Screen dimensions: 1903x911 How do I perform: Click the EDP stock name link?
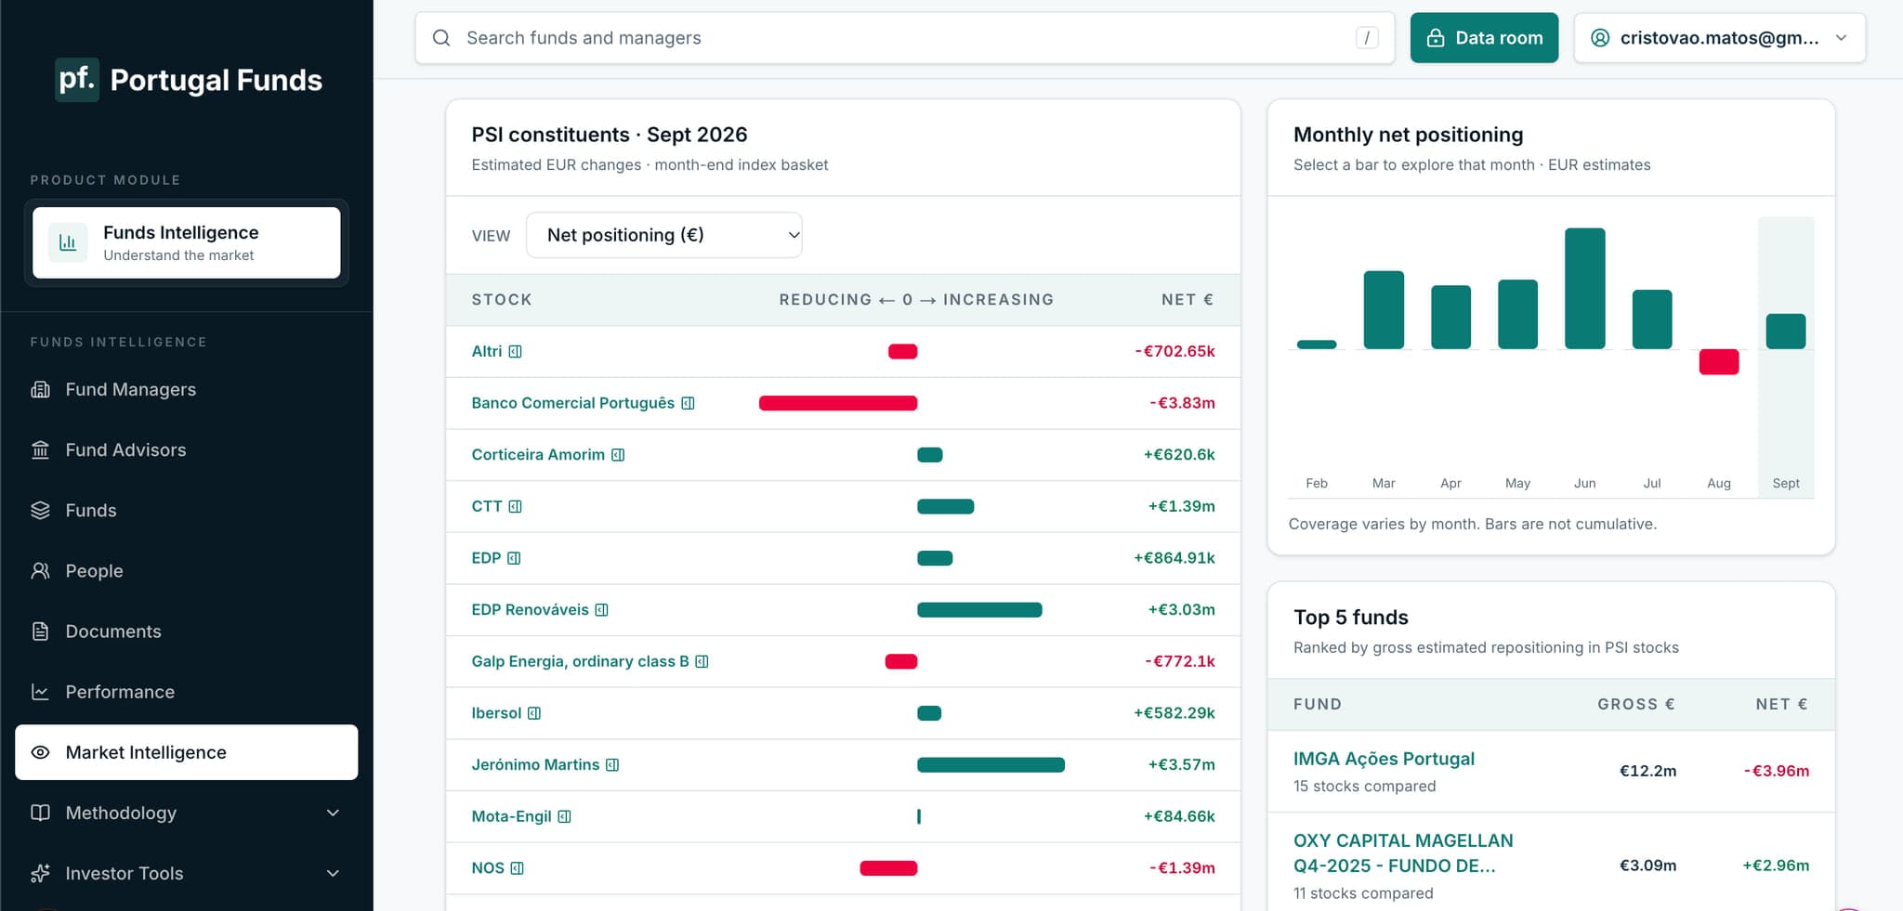point(486,558)
